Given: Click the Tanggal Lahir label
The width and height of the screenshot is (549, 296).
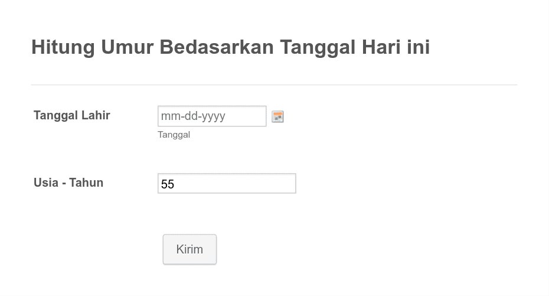Looking at the screenshot, I should 72,115.
